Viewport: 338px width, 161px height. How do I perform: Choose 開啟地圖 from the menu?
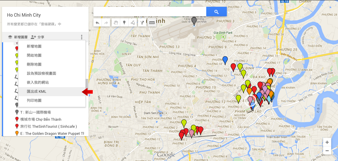52,55
